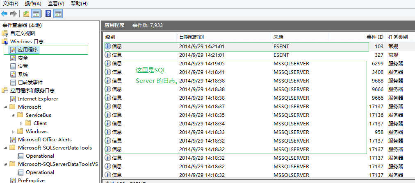Toggle the action pane toolbar icon
The width and height of the screenshot is (415, 183).
[x=58, y=14]
